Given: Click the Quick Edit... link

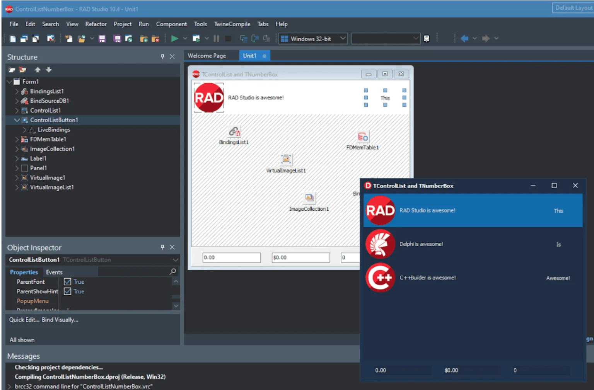Looking at the screenshot, I should coord(24,320).
